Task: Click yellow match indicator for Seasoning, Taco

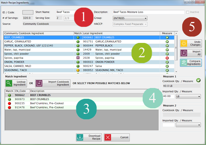Action: point(78,70)
